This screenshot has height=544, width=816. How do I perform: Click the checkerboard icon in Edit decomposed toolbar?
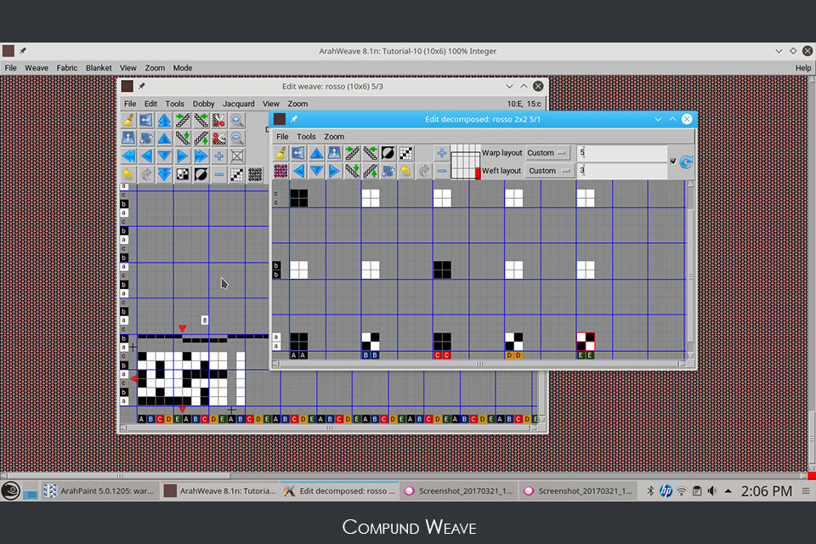(406, 153)
